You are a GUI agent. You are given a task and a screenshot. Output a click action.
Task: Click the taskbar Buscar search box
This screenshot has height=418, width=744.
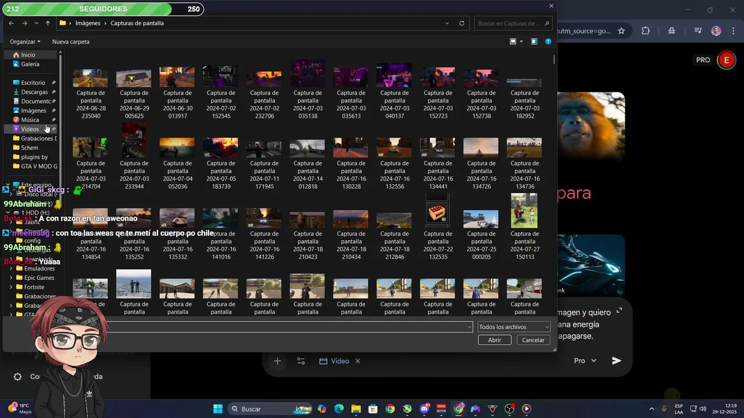[x=271, y=409]
